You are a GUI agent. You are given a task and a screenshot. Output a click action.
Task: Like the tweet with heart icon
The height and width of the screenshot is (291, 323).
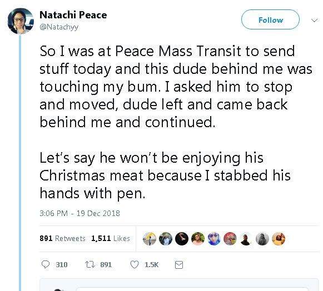tap(135, 264)
